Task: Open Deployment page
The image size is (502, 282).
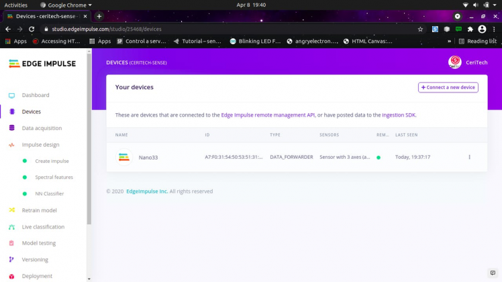Action: pos(37,276)
